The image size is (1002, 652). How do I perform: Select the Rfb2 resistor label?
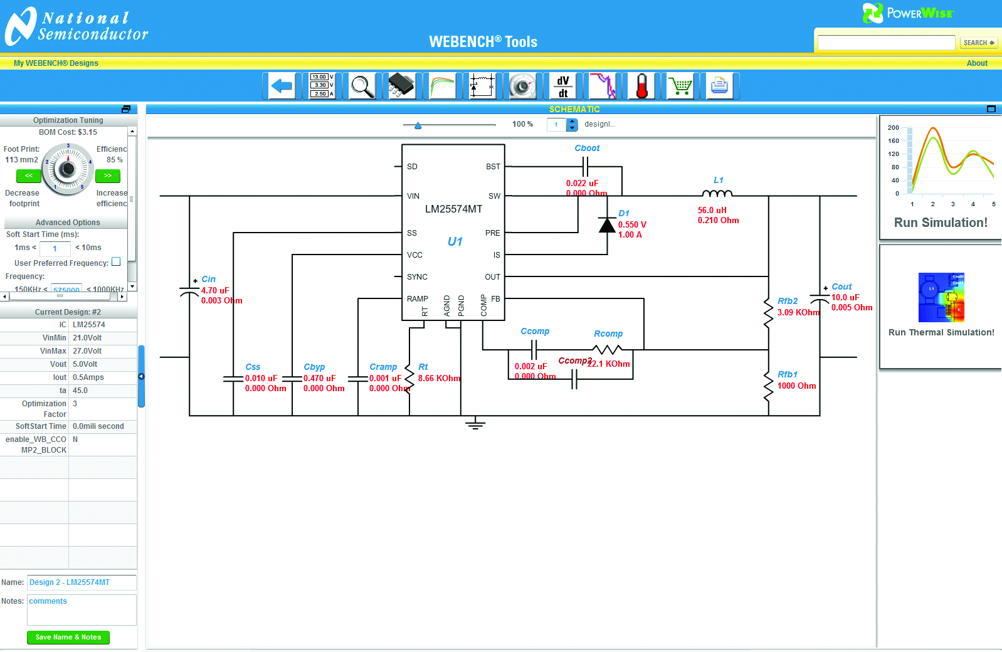click(788, 301)
